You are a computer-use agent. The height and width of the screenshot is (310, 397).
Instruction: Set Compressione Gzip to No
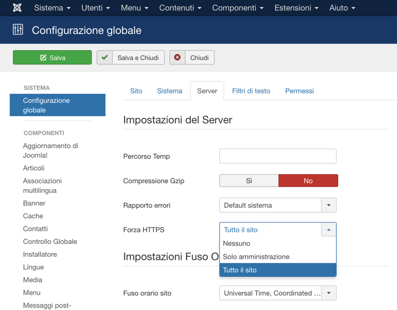click(308, 181)
